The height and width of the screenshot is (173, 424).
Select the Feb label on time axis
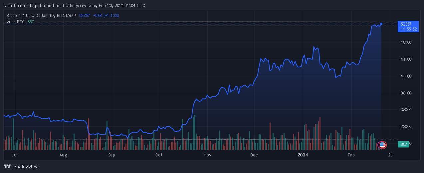351,155
